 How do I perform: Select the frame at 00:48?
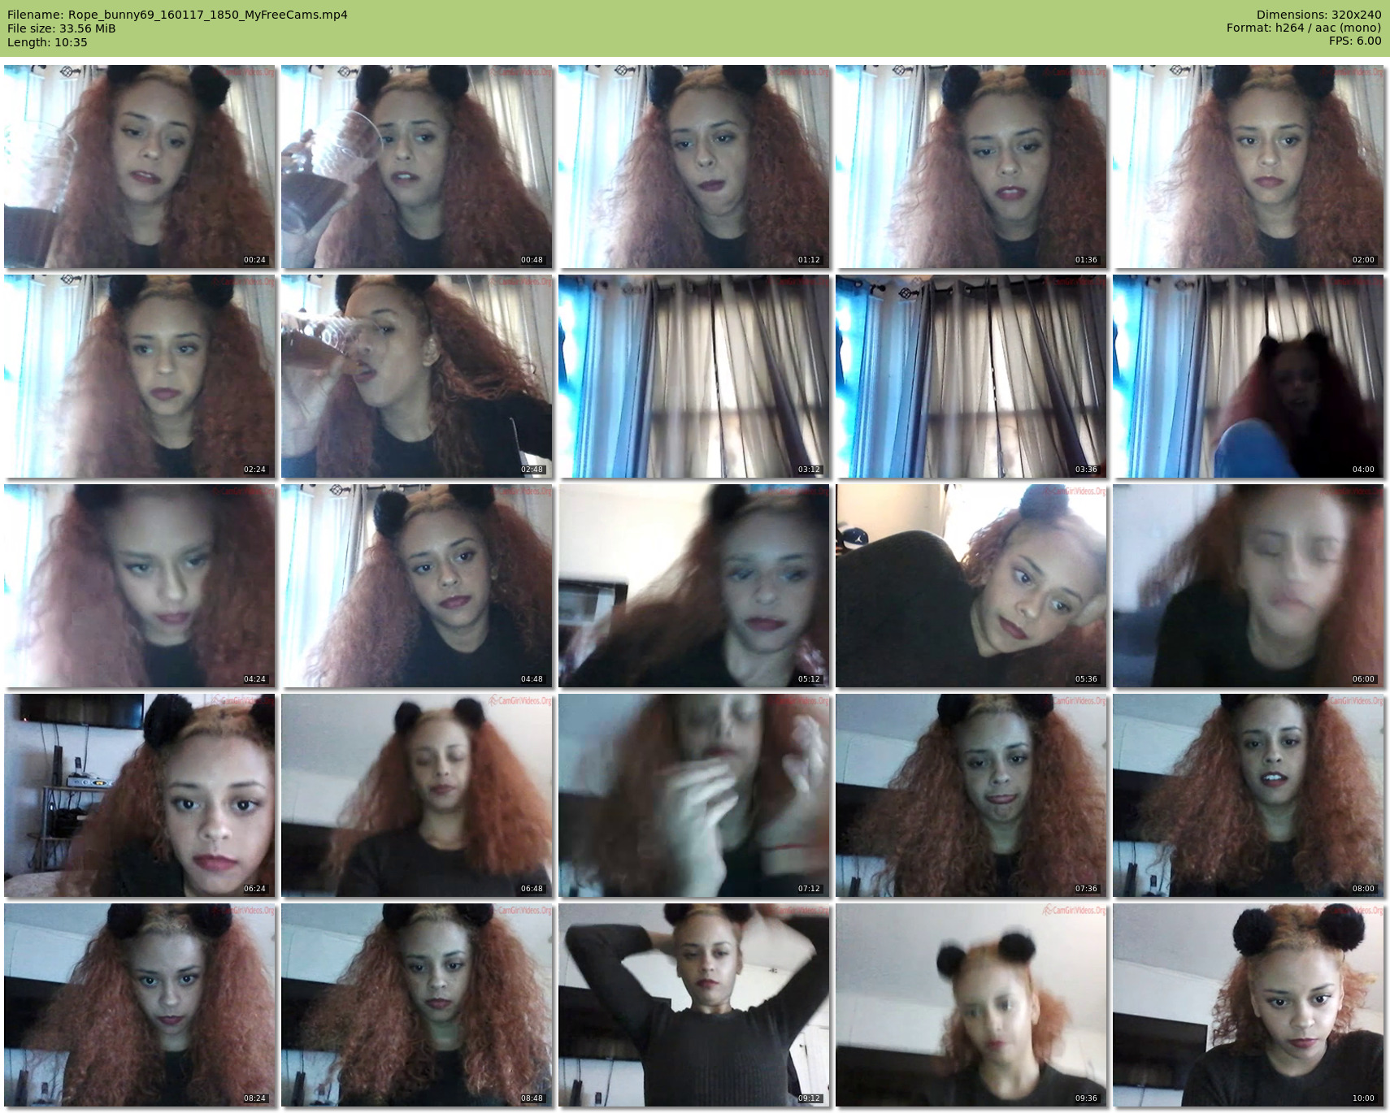tap(417, 167)
